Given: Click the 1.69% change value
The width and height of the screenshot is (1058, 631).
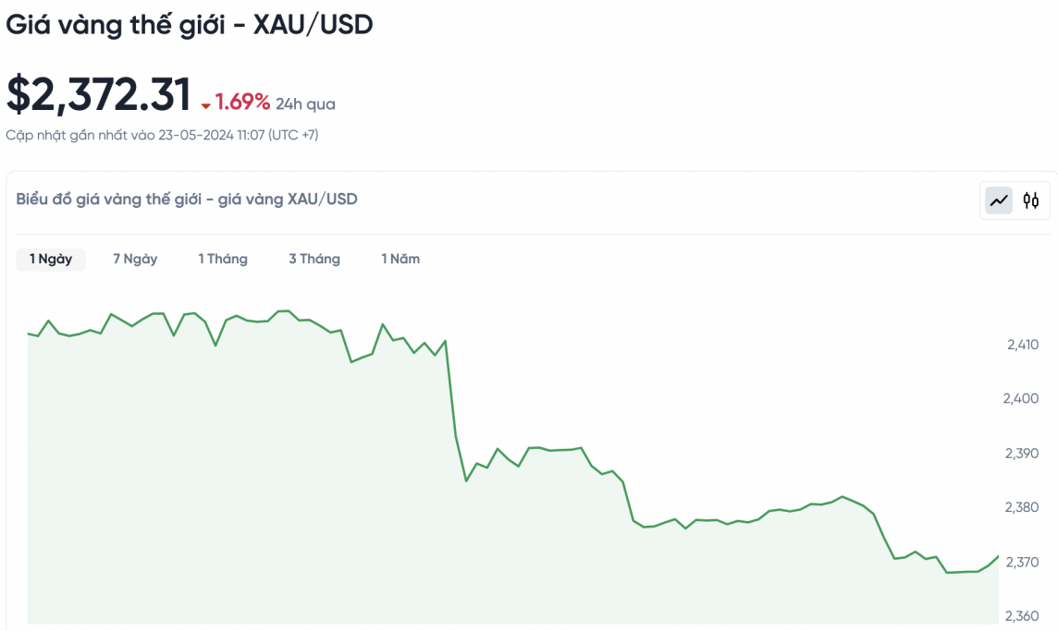Looking at the screenshot, I should (x=243, y=103).
